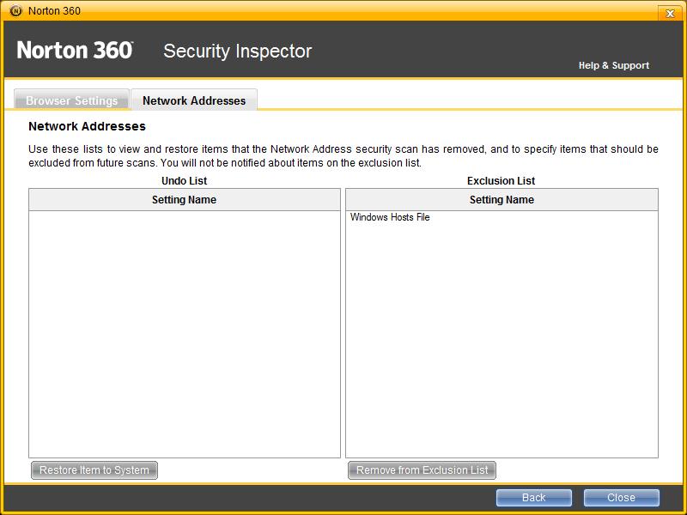Select the Windows Hosts File entry
This screenshot has height=515, width=687.
click(390, 218)
